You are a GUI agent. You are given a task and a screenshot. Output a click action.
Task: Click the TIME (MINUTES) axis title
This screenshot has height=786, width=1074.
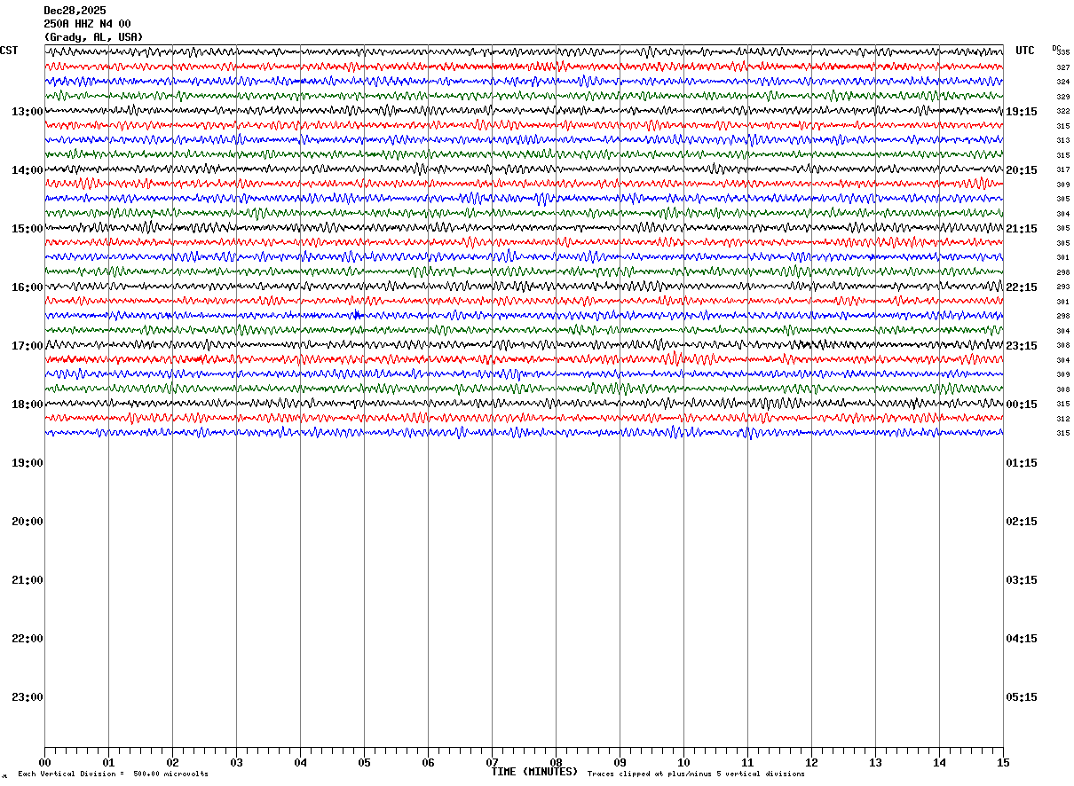[x=534, y=772]
